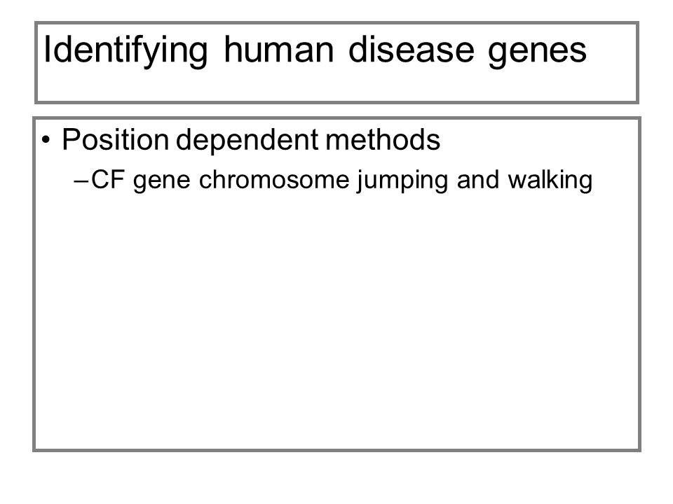Click the word "chromosome" in the sub-bullet
The width and height of the screenshot is (673, 504).
click(x=274, y=179)
